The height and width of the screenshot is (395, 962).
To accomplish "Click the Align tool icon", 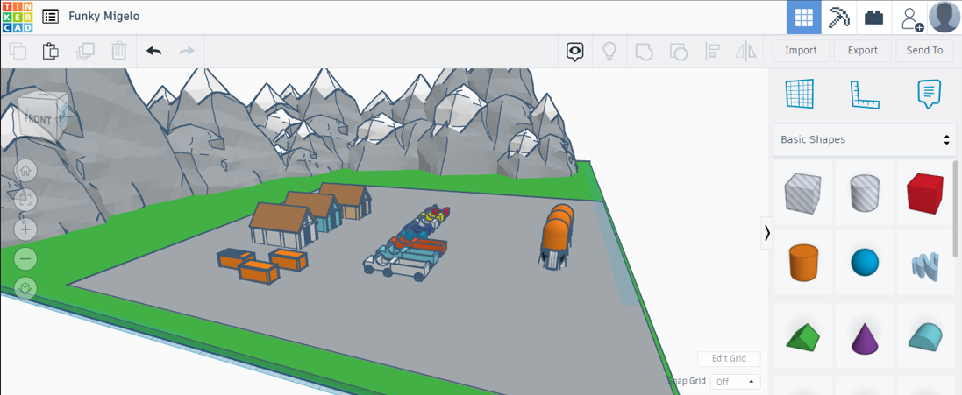I will tap(712, 51).
